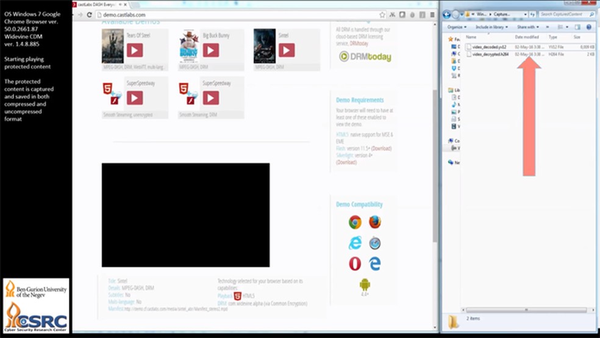The image size is (600, 338).
Task: Click the Explorer search field
Action: point(567,14)
